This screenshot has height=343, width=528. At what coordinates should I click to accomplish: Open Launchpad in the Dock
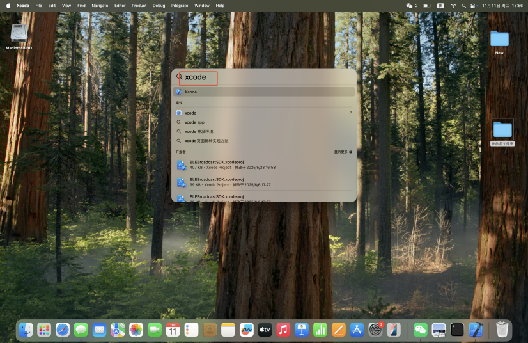pyautogui.click(x=44, y=330)
